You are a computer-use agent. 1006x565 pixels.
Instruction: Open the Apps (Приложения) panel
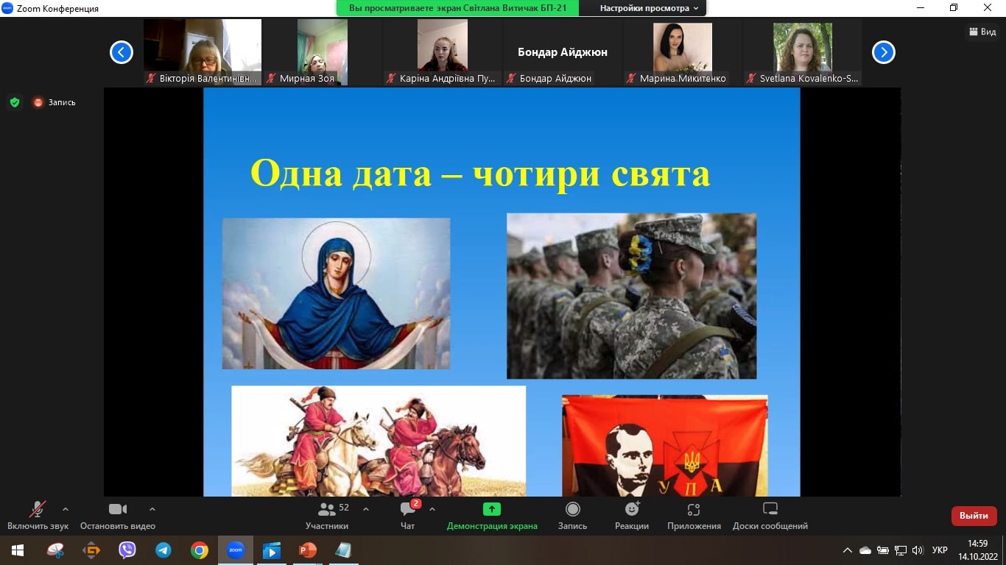pyautogui.click(x=693, y=509)
